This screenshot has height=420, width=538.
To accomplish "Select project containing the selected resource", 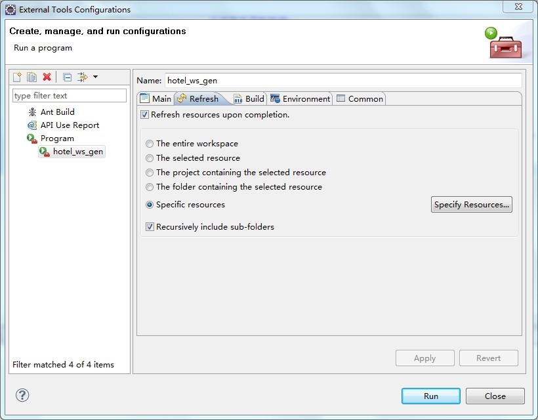I will [150, 173].
